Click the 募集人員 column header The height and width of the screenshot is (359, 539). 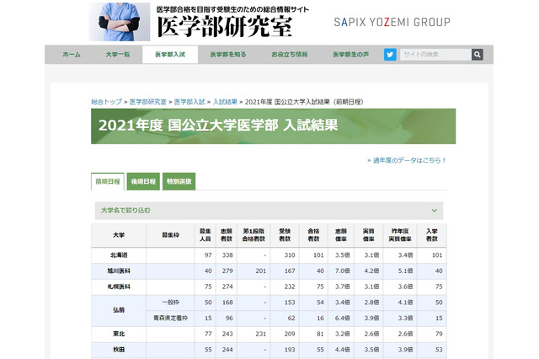pyautogui.click(x=205, y=235)
